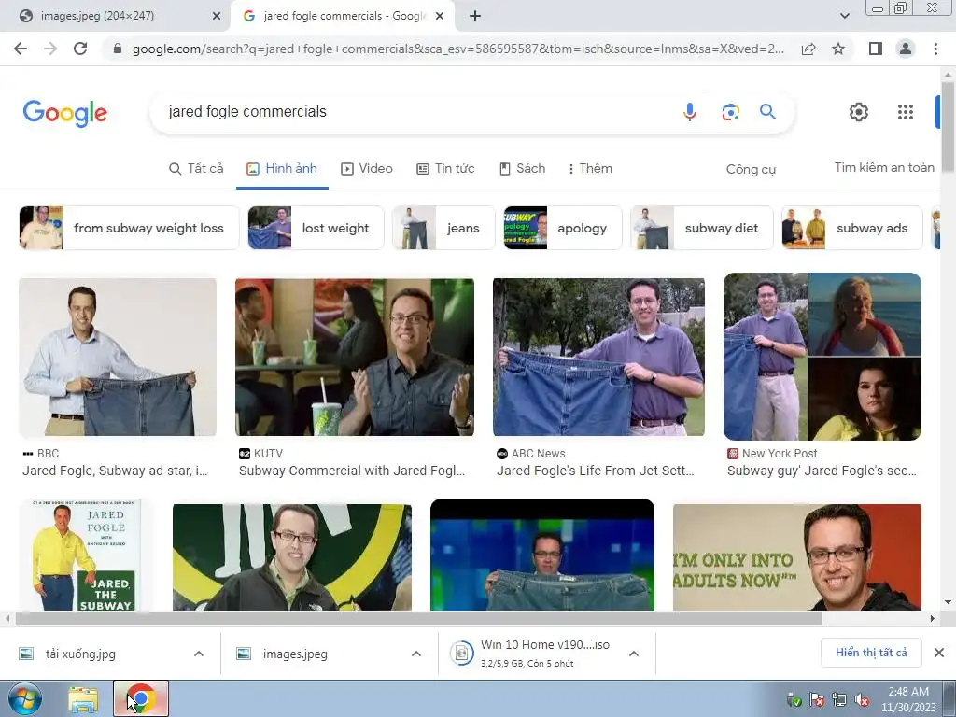Open the Chrome side panel icon

pyautogui.click(x=876, y=49)
